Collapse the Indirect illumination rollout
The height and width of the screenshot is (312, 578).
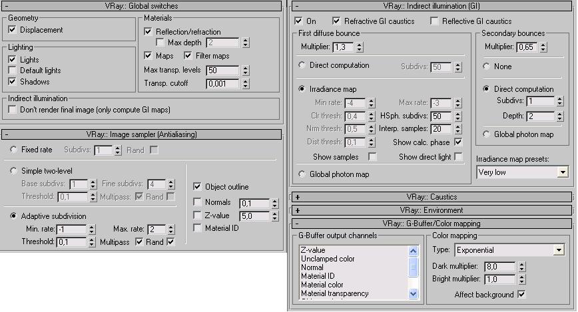pyautogui.click(x=432, y=6)
